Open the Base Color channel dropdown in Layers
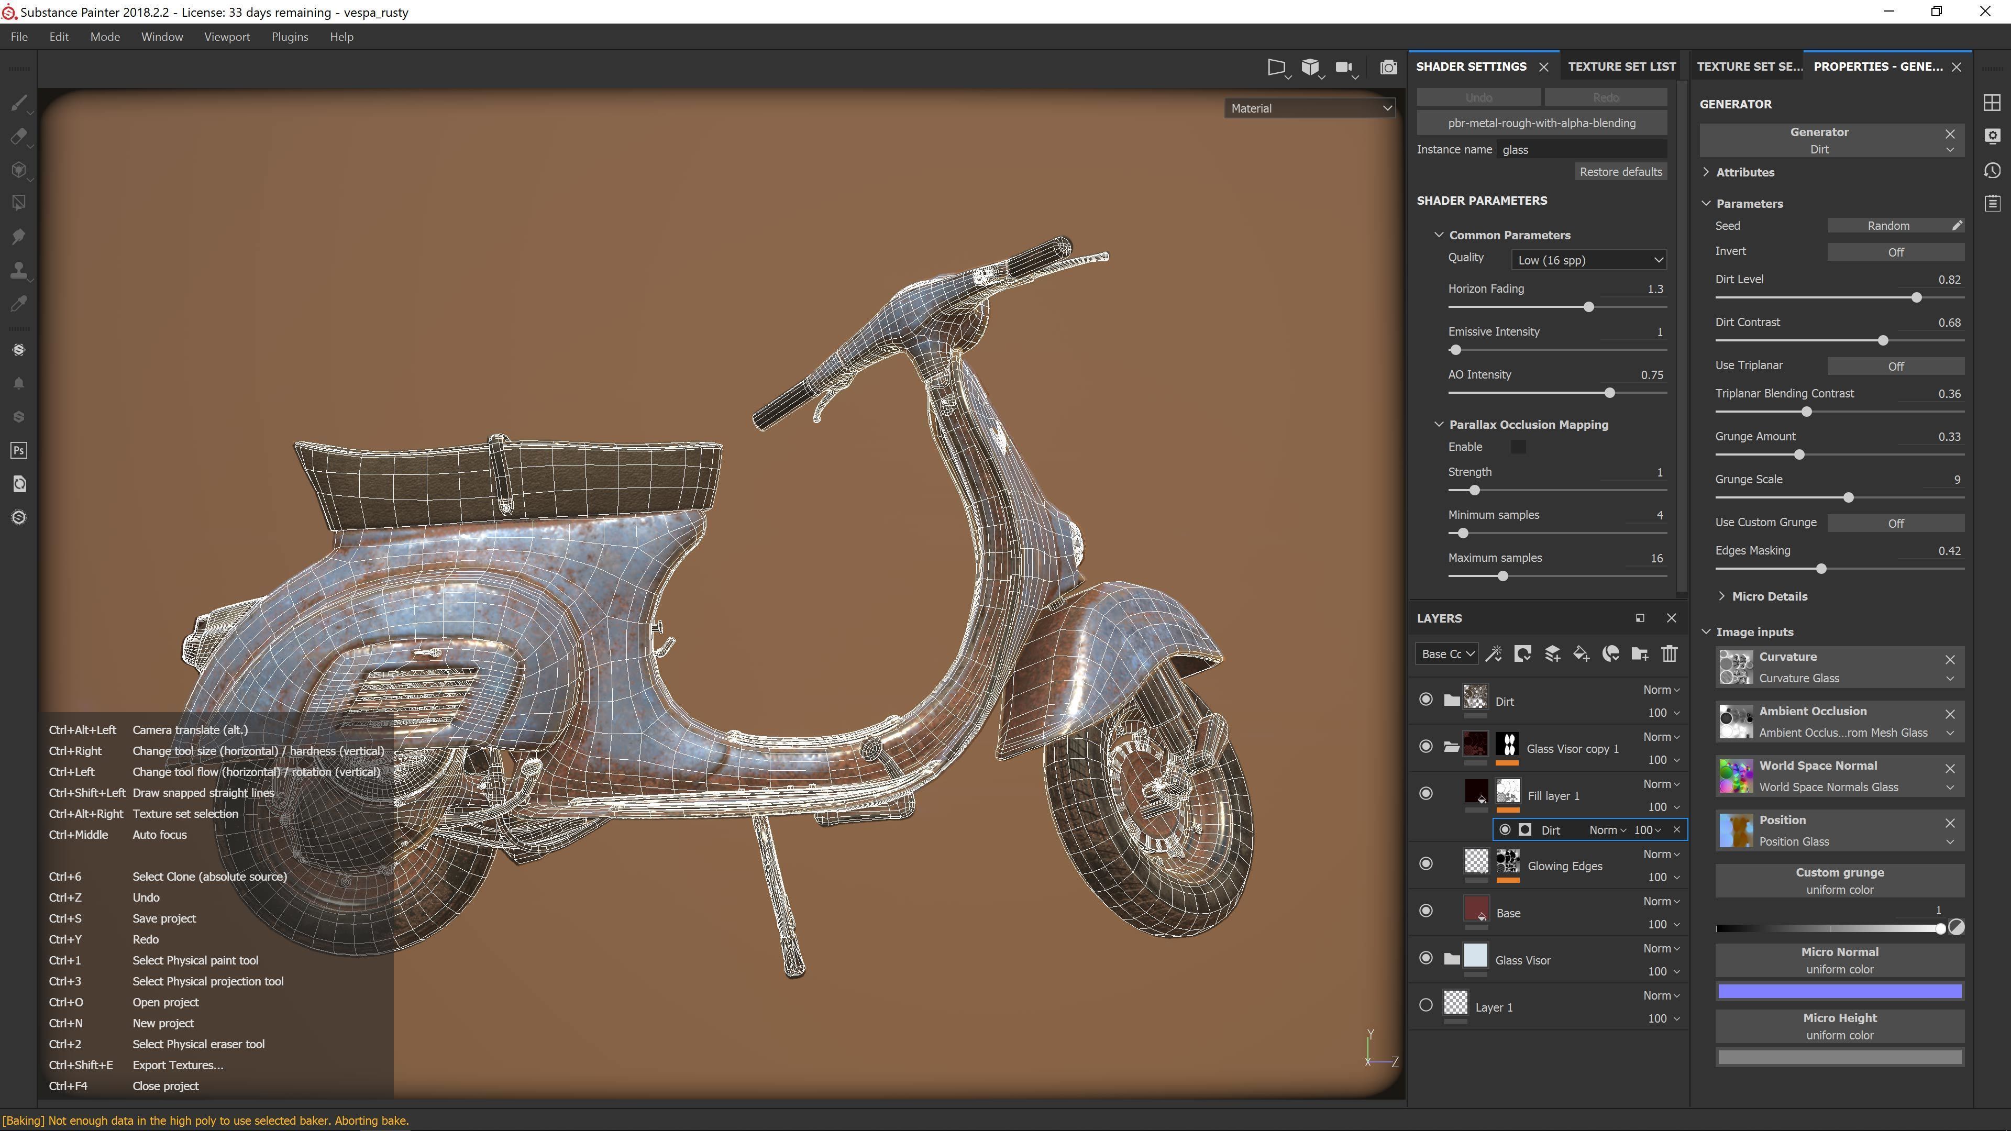Image resolution: width=2011 pixels, height=1131 pixels. click(x=1446, y=654)
